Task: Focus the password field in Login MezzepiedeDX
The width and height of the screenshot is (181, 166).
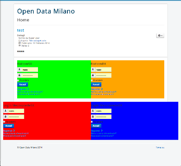Action: click(x=103, y=117)
